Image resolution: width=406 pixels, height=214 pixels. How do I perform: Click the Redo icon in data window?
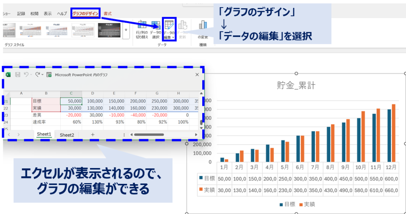[x=38, y=75]
